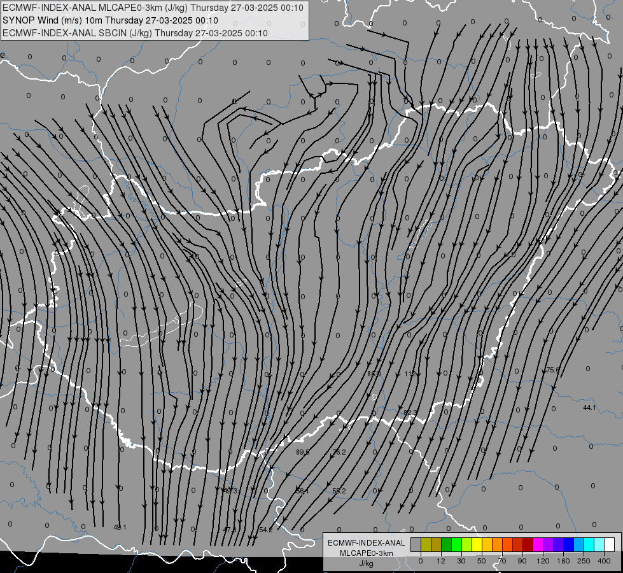This screenshot has width=623, height=573.
Task: Click the map data value 56.1
Action: [x=302, y=491]
